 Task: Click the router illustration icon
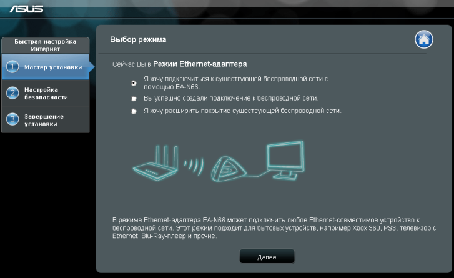coord(155,162)
